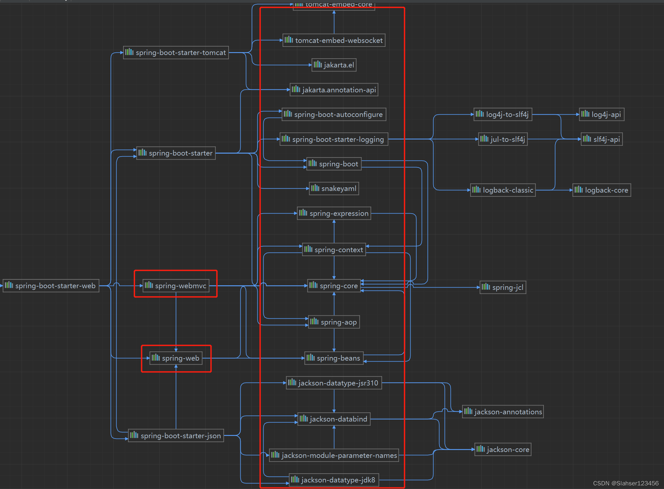Select the jackson-module-parameter-names label

coord(339,456)
